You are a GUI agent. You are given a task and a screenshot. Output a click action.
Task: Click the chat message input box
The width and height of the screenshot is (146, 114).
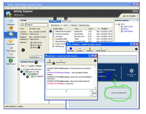point(68,93)
